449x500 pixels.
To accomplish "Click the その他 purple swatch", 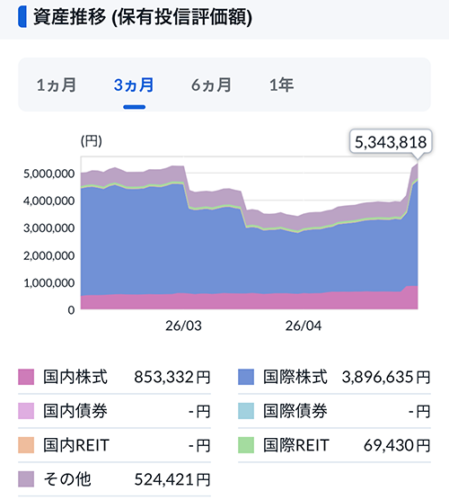I will pyautogui.click(x=26, y=479).
